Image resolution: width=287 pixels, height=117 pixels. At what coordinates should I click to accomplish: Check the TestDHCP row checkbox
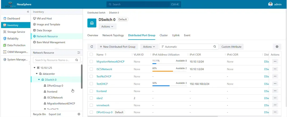pyautogui.click(x=91, y=84)
